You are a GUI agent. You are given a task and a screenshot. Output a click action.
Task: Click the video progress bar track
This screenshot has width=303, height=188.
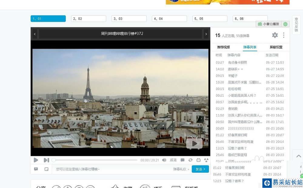[x=96, y=160]
